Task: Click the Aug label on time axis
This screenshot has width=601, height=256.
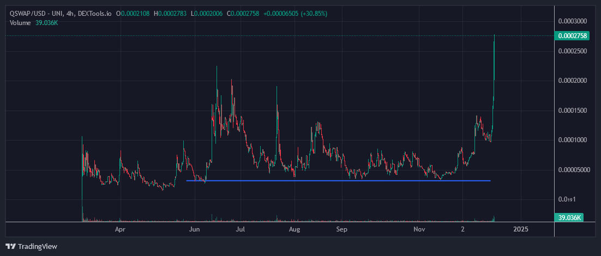Action: tap(294, 230)
